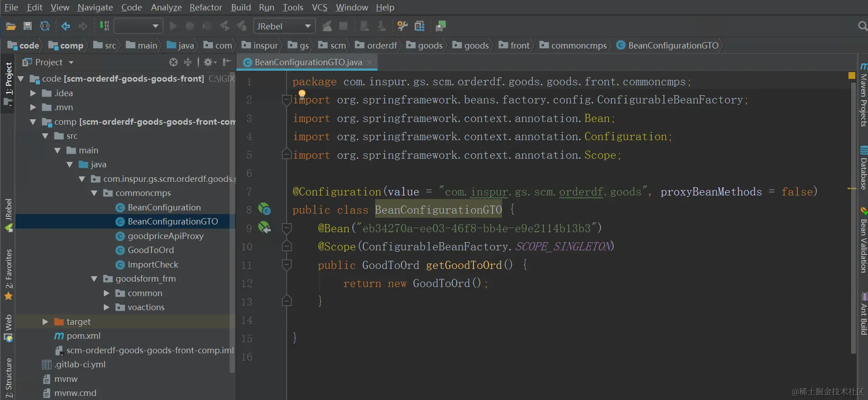The image size is (868, 400).
Task: Click the Build Project icon
Action: 104,26
